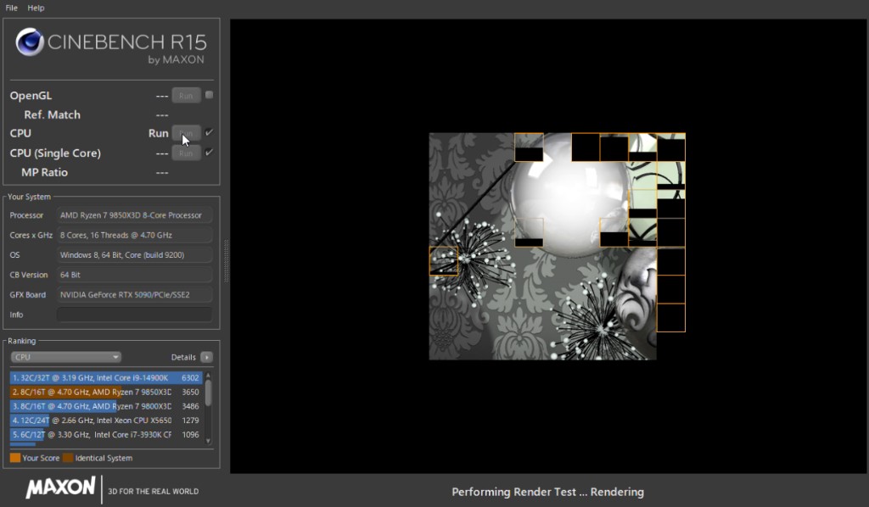Screen dimensions: 869x507
Task: Click the ranking list scrollbar thumb
Action: click(x=209, y=393)
